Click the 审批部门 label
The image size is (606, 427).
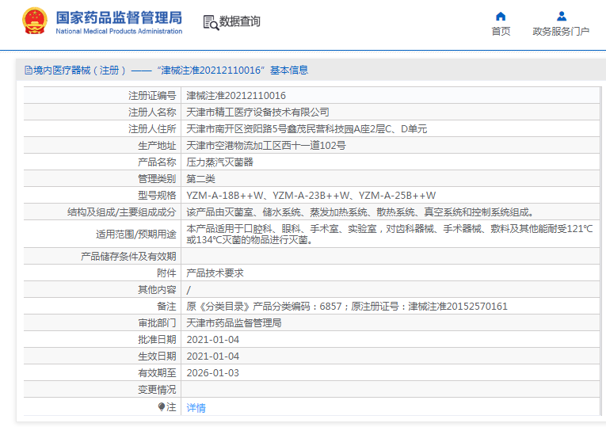click(x=157, y=322)
